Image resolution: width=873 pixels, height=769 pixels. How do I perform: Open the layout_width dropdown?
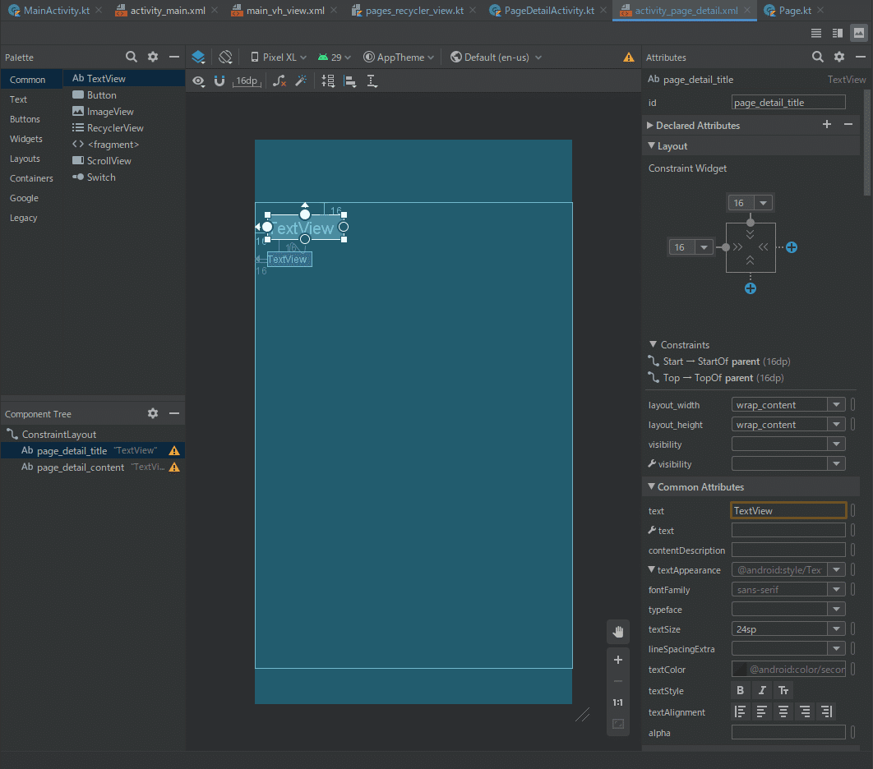point(836,404)
